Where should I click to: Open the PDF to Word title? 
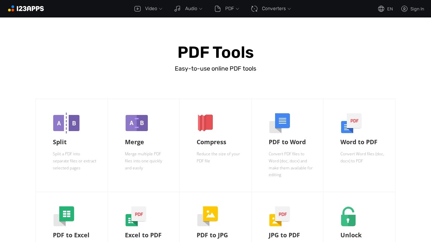coord(287,142)
